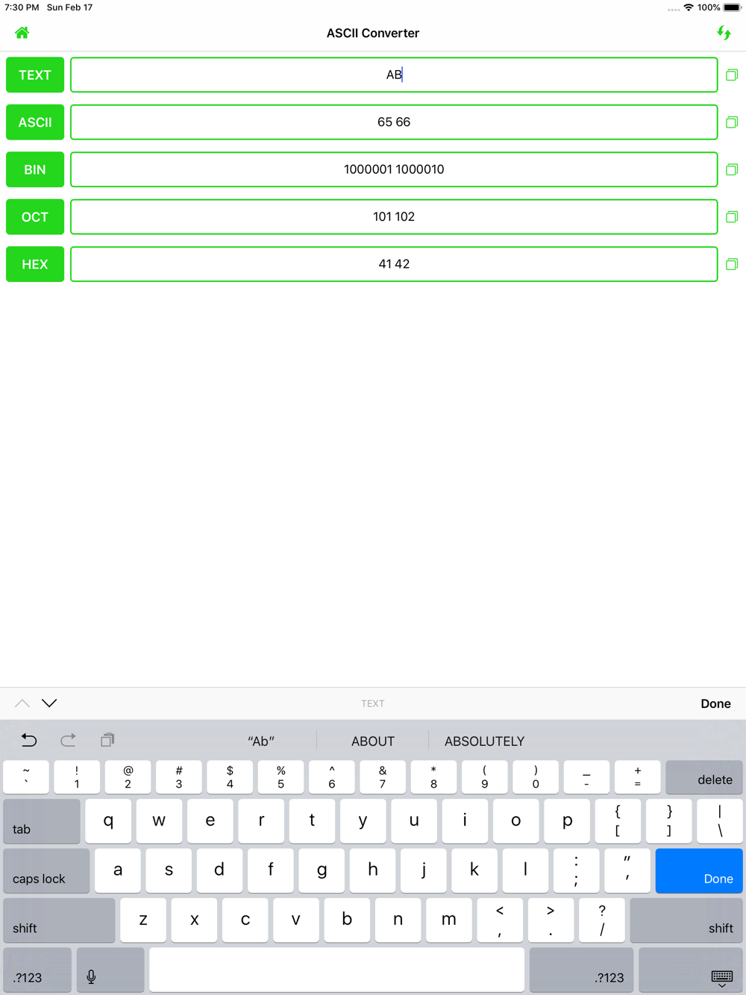
Task: Tap the green refresh arrows icon
Action: pyautogui.click(x=724, y=33)
